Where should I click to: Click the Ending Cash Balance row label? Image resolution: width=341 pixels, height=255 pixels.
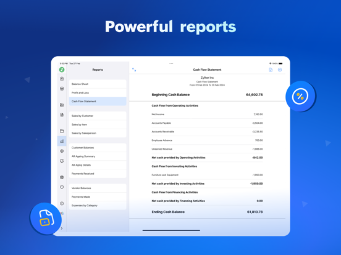(168, 212)
